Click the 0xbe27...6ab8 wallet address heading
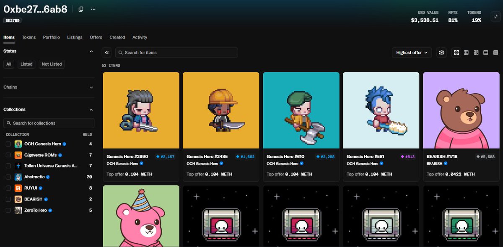Viewport: 503px width, 247px height. (35, 9)
